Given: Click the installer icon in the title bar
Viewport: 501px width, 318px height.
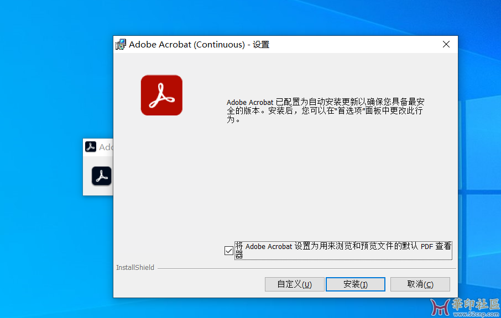Looking at the screenshot, I should pyautogui.click(x=121, y=44).
